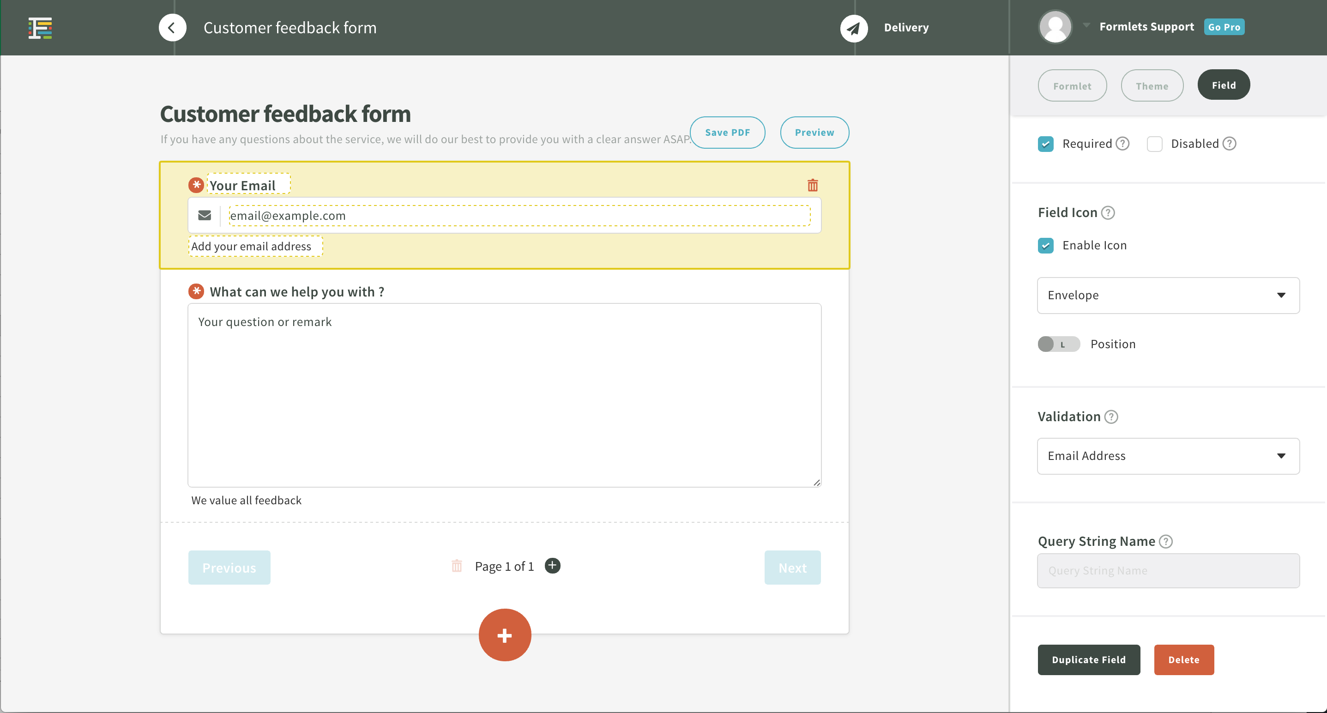
Task: Expand the Email Address validation dropdown
Action: coord(1168,456)
